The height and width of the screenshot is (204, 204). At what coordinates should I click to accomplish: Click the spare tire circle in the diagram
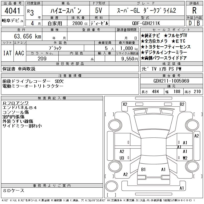111,186
